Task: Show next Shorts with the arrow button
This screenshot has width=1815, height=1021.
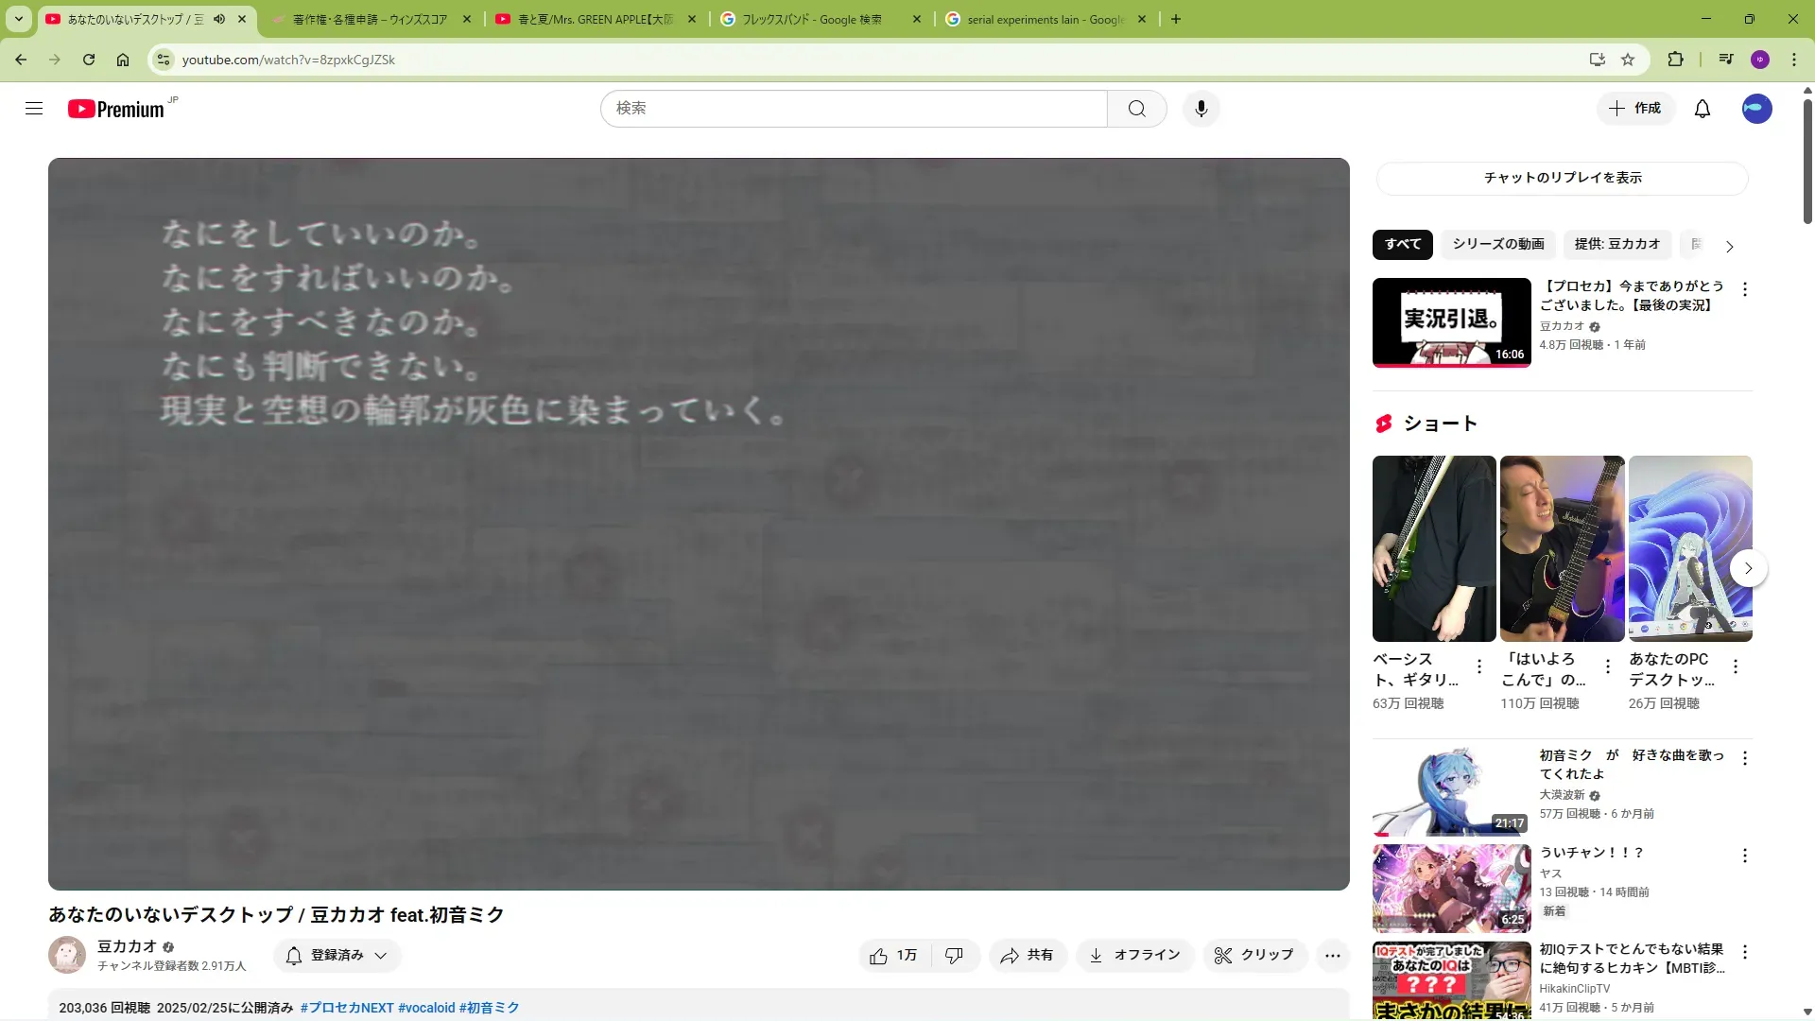Action: click(x=1748, y=568)
